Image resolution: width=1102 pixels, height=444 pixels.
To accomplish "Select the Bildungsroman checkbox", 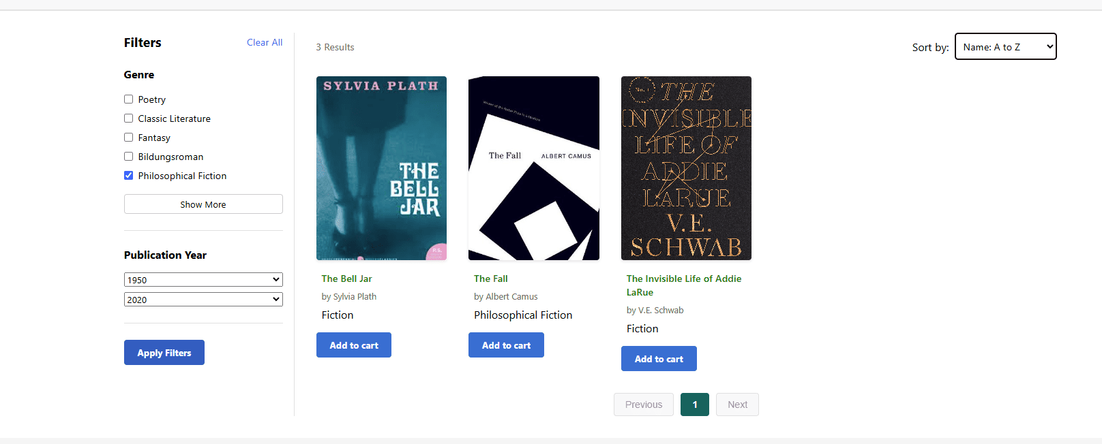I will (129, 157).
